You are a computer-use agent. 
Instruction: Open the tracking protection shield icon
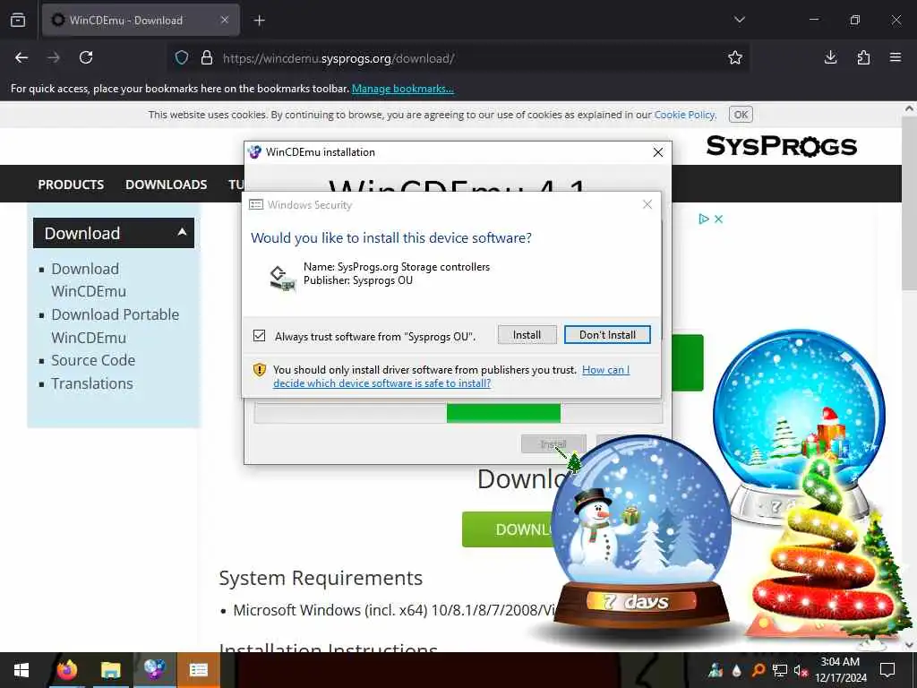pyautogui.click(x=182, y=58)
